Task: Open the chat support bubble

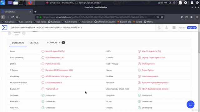Action: point(190,105)
